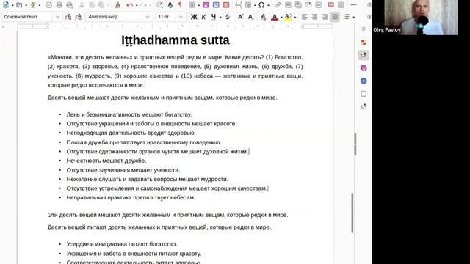The width and height of the screenshot is (470, 264).
Task: Insert field icon
Action: pos(248,5)
